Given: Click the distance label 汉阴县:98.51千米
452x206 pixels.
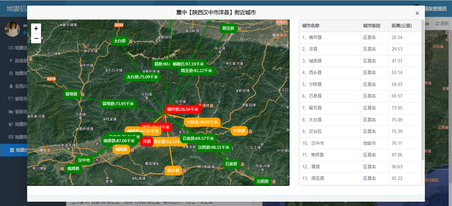Looking at the screenshot, I should (x=214, y=147).
